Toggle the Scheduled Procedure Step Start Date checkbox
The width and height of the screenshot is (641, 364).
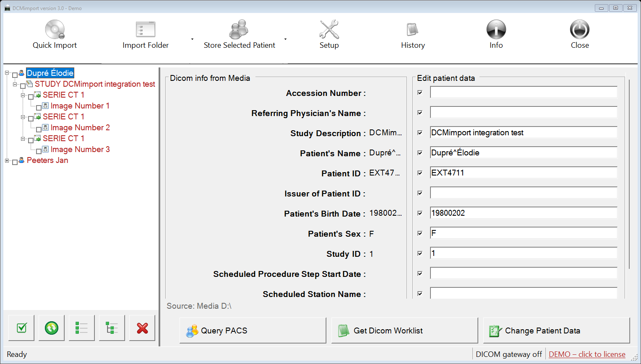pos(420,274)
